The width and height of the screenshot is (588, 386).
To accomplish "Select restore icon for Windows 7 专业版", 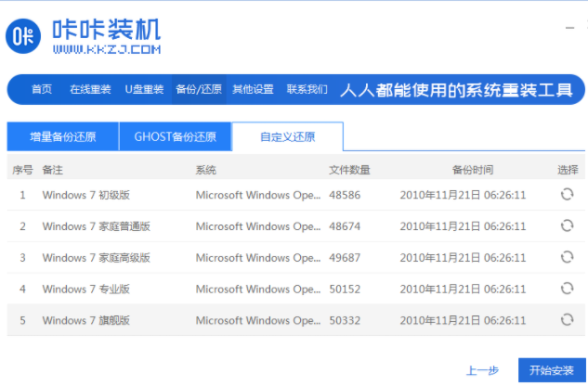I will (x=567, y=289).
